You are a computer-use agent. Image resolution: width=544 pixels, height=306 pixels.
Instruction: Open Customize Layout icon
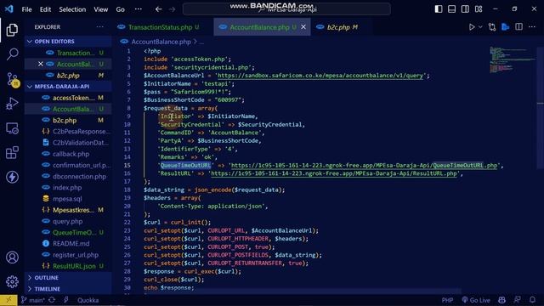479,9
